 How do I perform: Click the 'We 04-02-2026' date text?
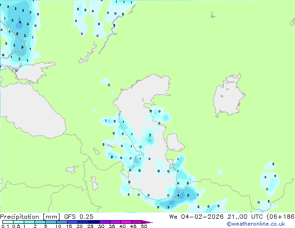click(196, 217)
